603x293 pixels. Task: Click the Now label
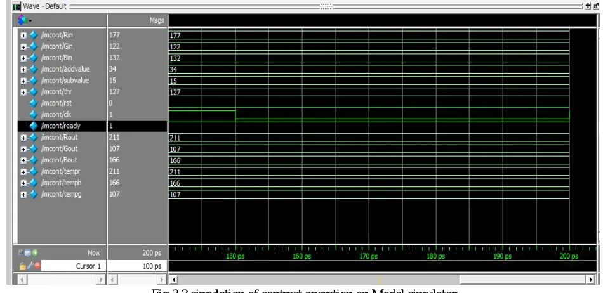94,252
